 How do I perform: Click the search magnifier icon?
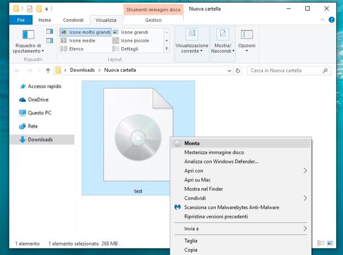pyautogui.click(x=325, y=71)
